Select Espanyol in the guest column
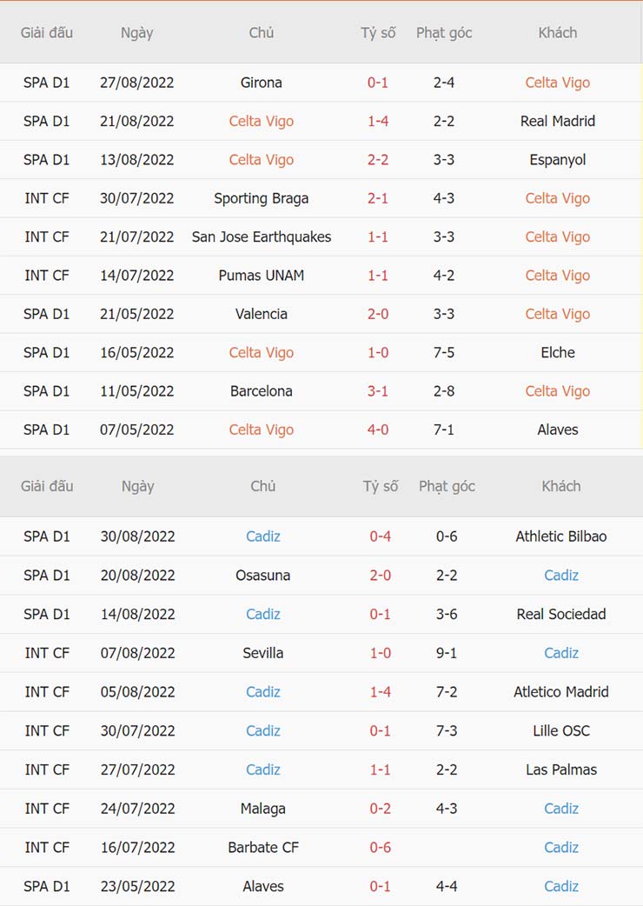This screenshot has width=643, height=906. 557,160
